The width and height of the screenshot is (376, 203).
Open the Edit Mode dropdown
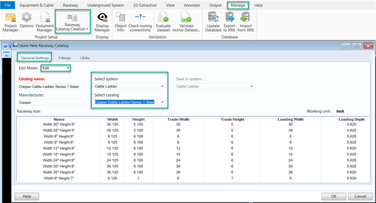[x=56, y=68]
